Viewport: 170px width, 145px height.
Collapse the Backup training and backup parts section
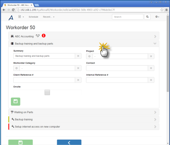tap(84, 43)
